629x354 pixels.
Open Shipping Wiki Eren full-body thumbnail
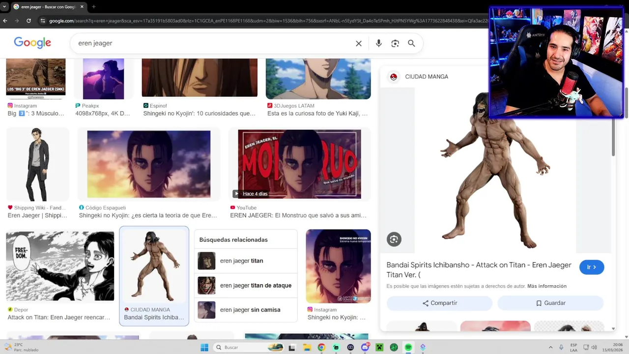tap(37, 164)
